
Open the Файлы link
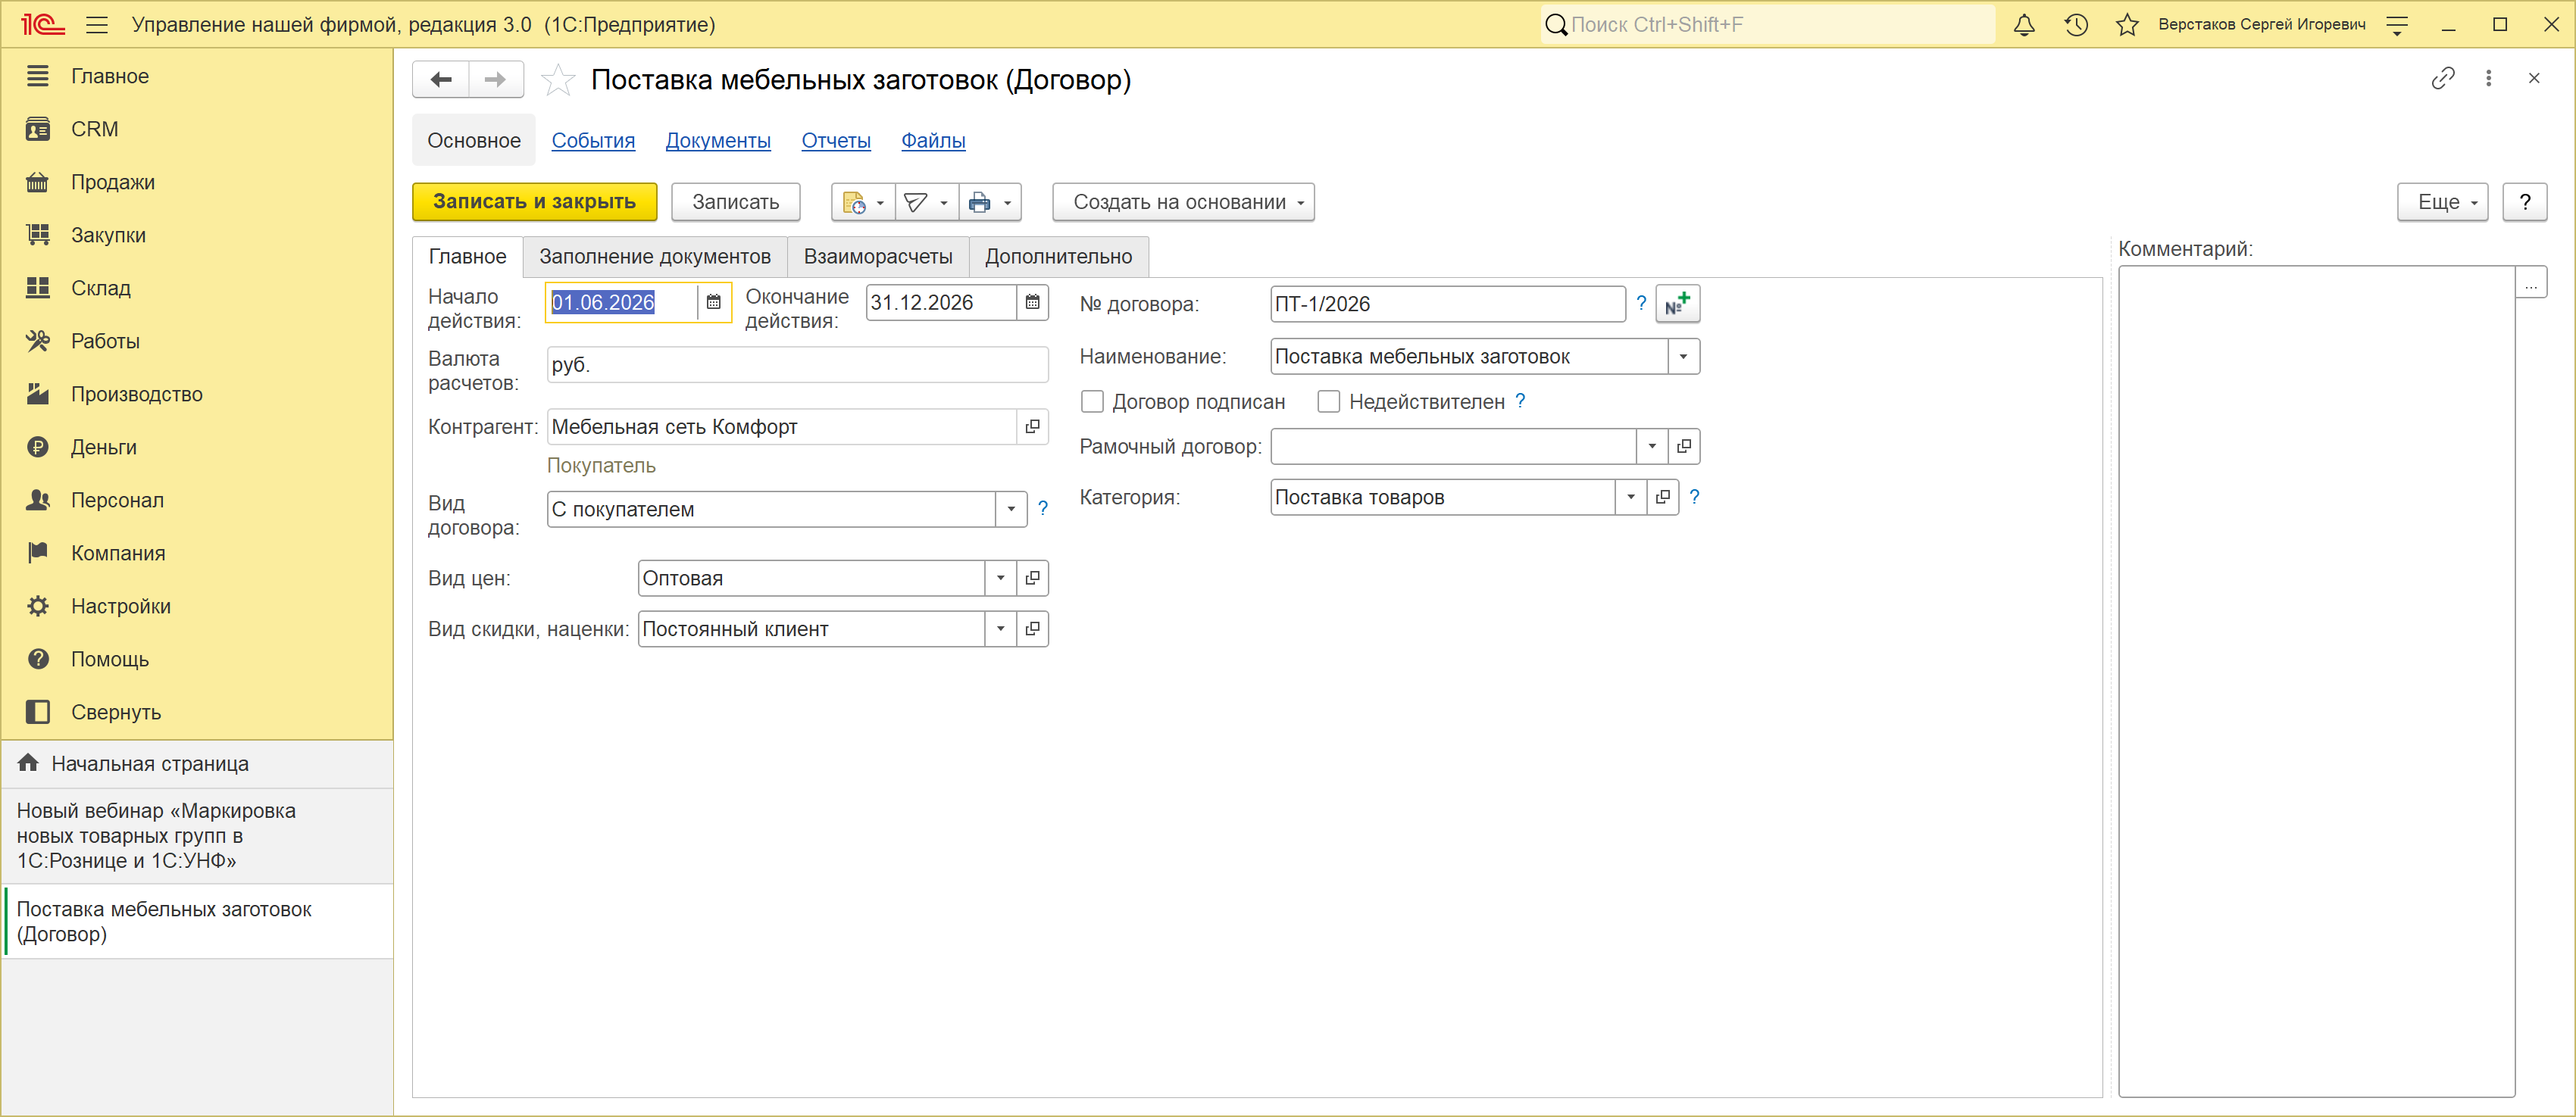click(x=933, y=141)
